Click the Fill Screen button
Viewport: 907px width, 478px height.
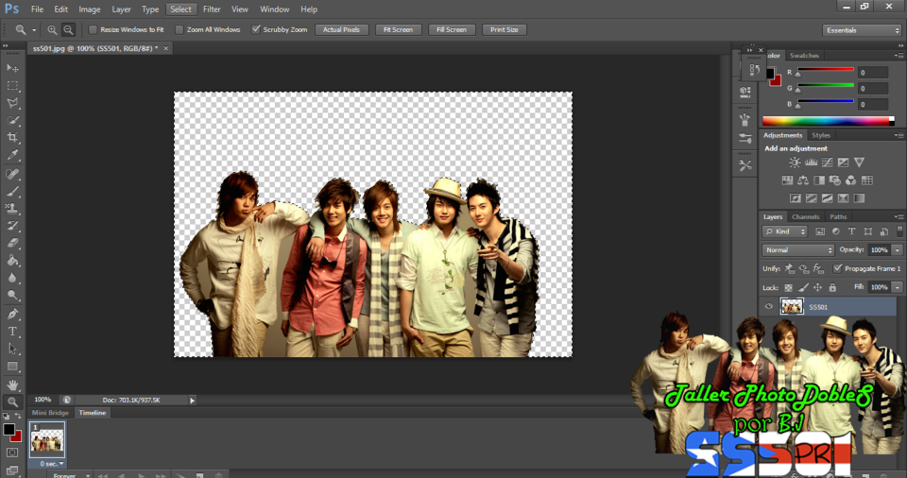[452, 29]
